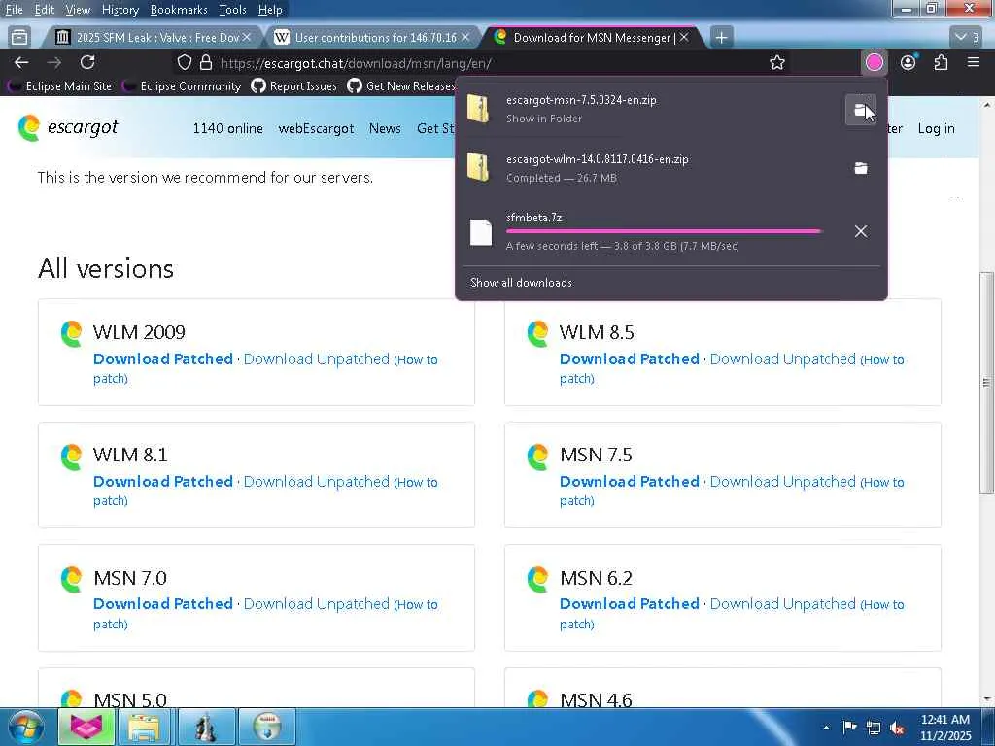This screenshot has width=995, height=746.
Task: Click 1140 online link
Action: (x=227, y=128)
